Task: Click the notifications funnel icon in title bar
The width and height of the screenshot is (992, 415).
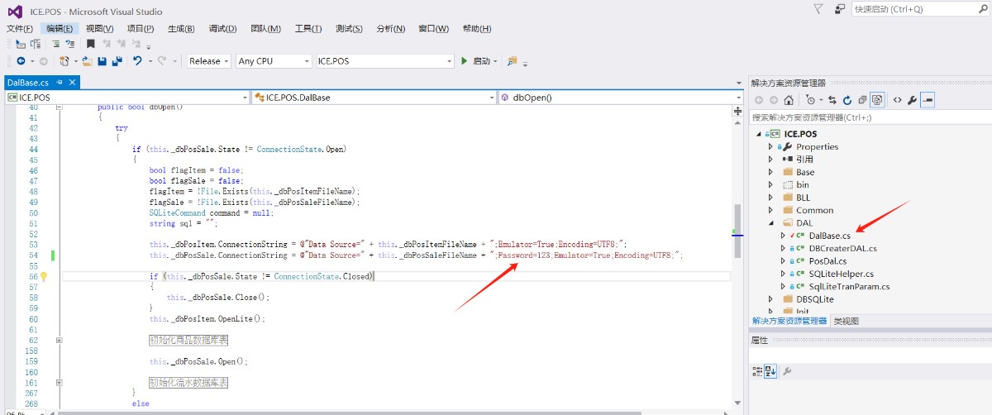Action: pyautogui.click(x=818, y=9)
